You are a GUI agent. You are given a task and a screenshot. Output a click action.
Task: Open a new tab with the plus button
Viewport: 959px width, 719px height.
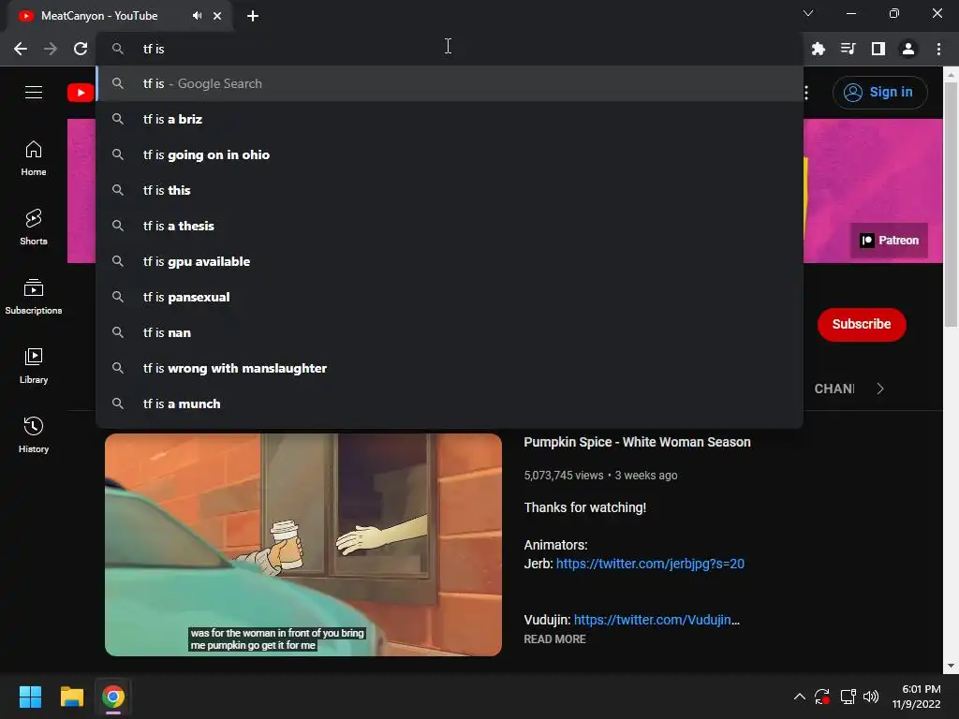253,16
